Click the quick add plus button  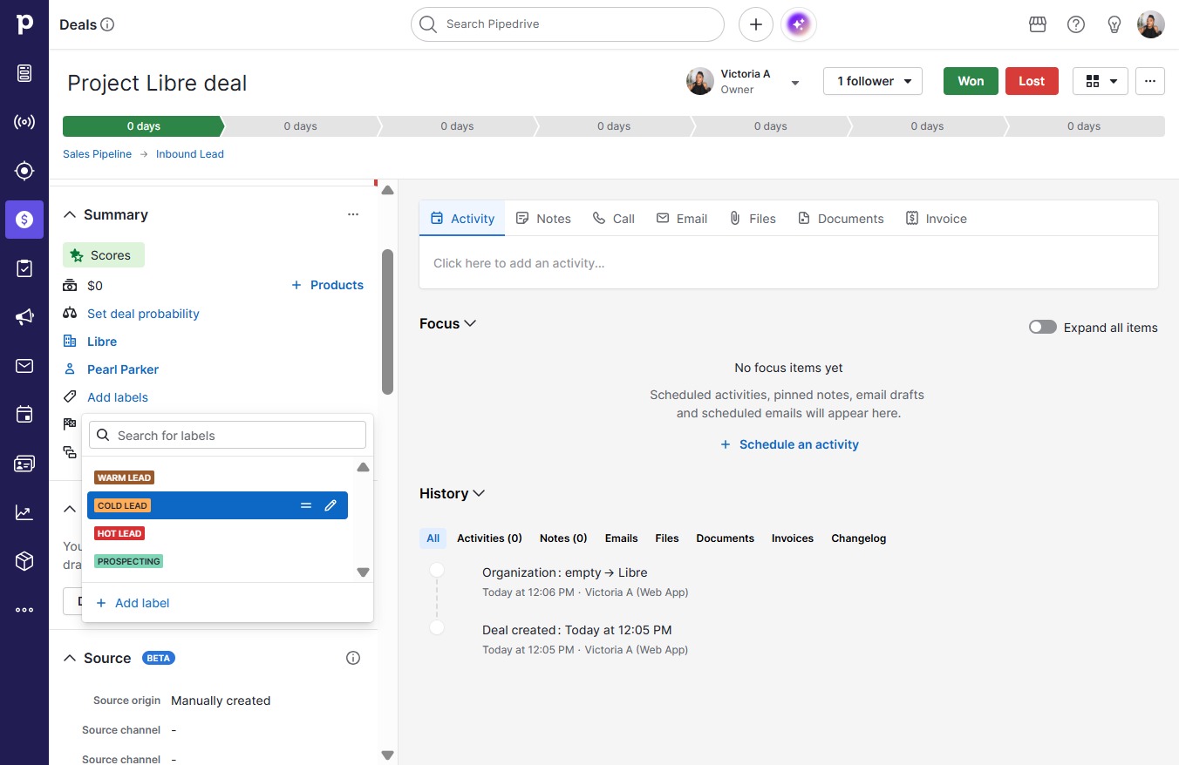[756, 24]
